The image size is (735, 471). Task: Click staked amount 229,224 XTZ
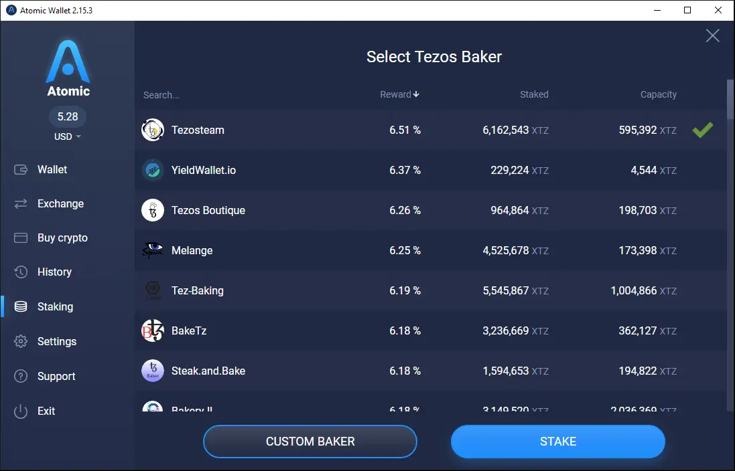point(519,170)
